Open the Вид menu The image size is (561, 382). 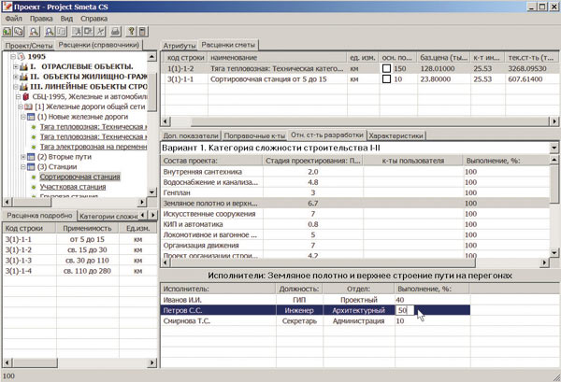pyautogui.click(x=66, y=19)
